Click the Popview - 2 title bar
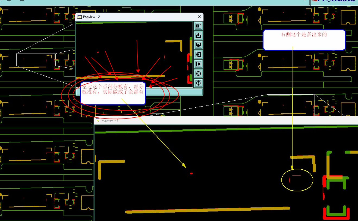 tap(139, 17)
